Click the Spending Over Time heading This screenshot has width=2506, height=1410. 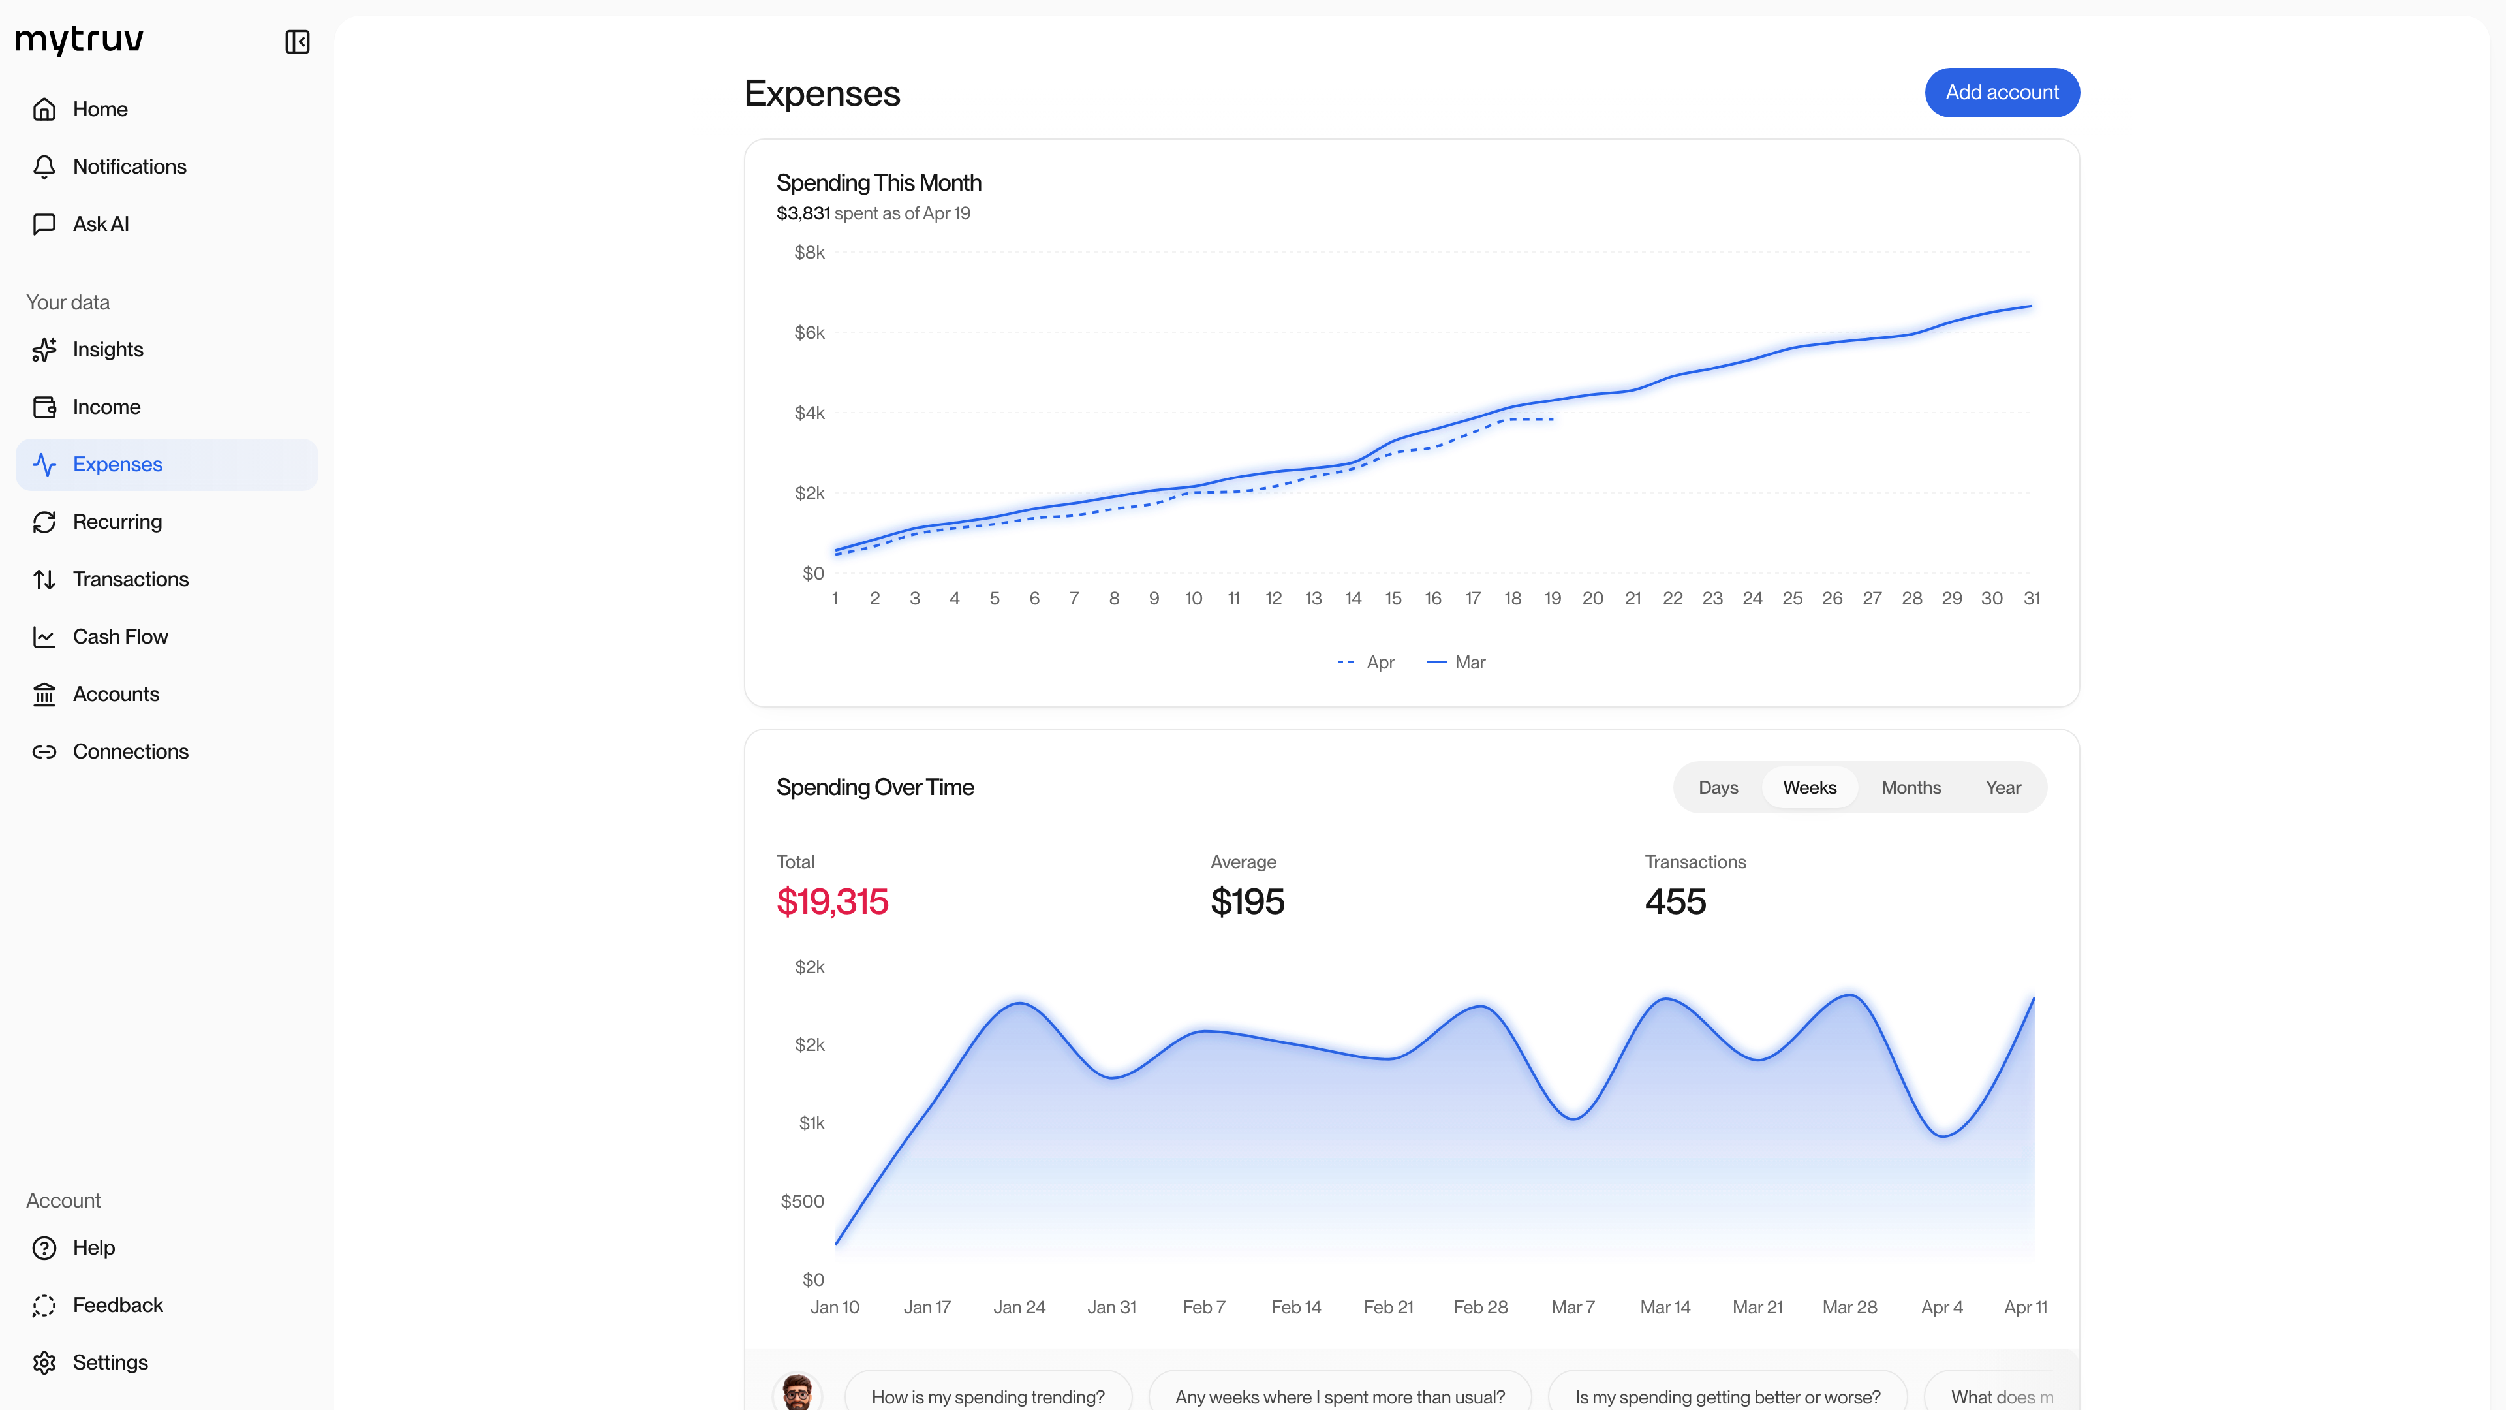pos(874,787)
